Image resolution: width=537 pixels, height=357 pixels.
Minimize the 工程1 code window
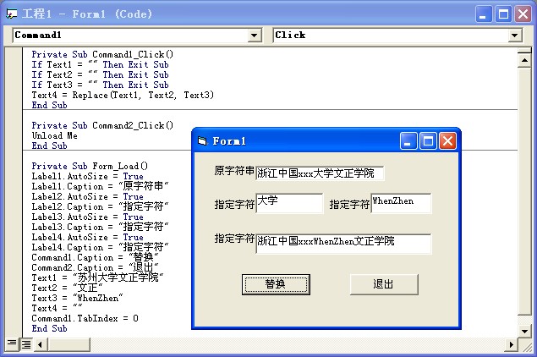pos(484,14)
